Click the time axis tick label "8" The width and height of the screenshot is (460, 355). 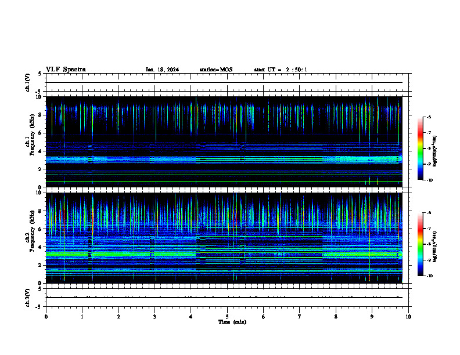336,317
